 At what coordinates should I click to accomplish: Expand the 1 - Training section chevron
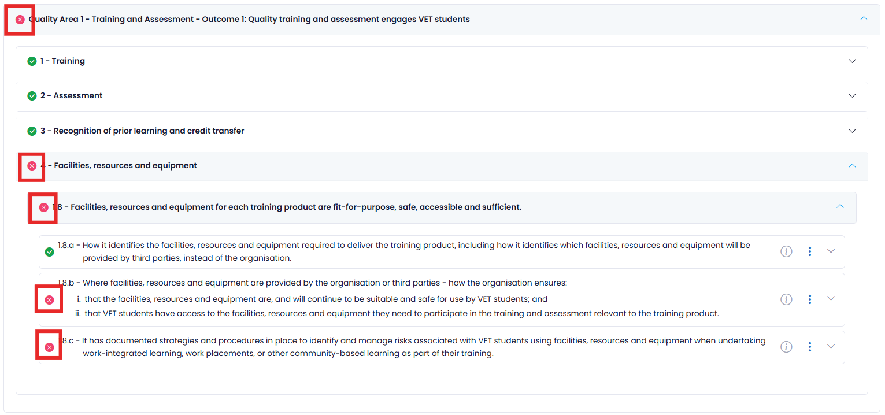click(x=852, y=61)
